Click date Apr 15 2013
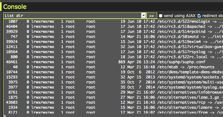 (x=141, y=77)
